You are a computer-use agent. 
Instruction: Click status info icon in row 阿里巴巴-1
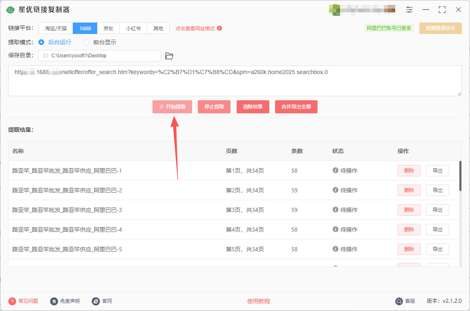[336, 170]
